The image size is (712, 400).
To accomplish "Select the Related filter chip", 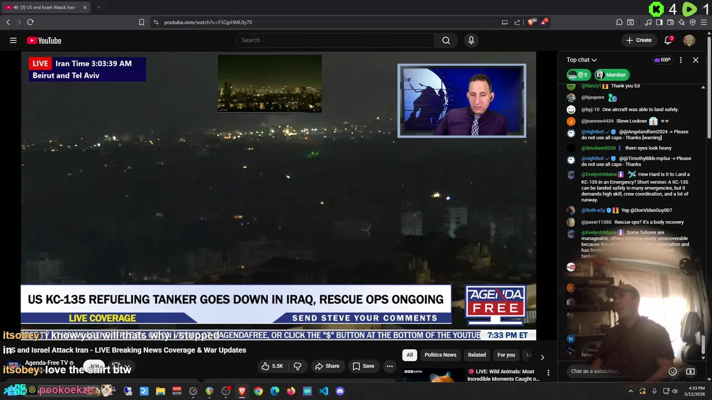I will click(x=477, y=355).
